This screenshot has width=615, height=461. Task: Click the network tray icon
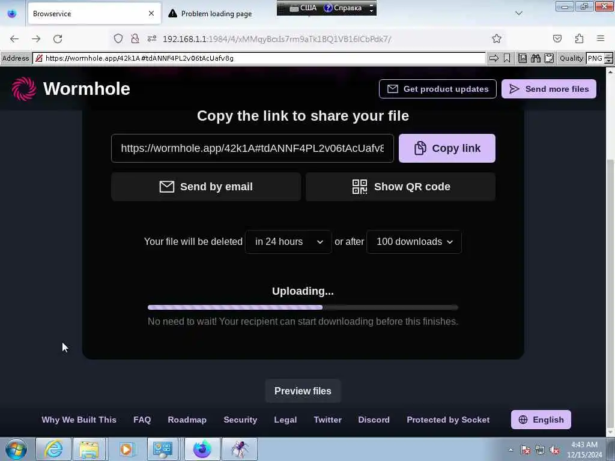[x=540, y=450]
